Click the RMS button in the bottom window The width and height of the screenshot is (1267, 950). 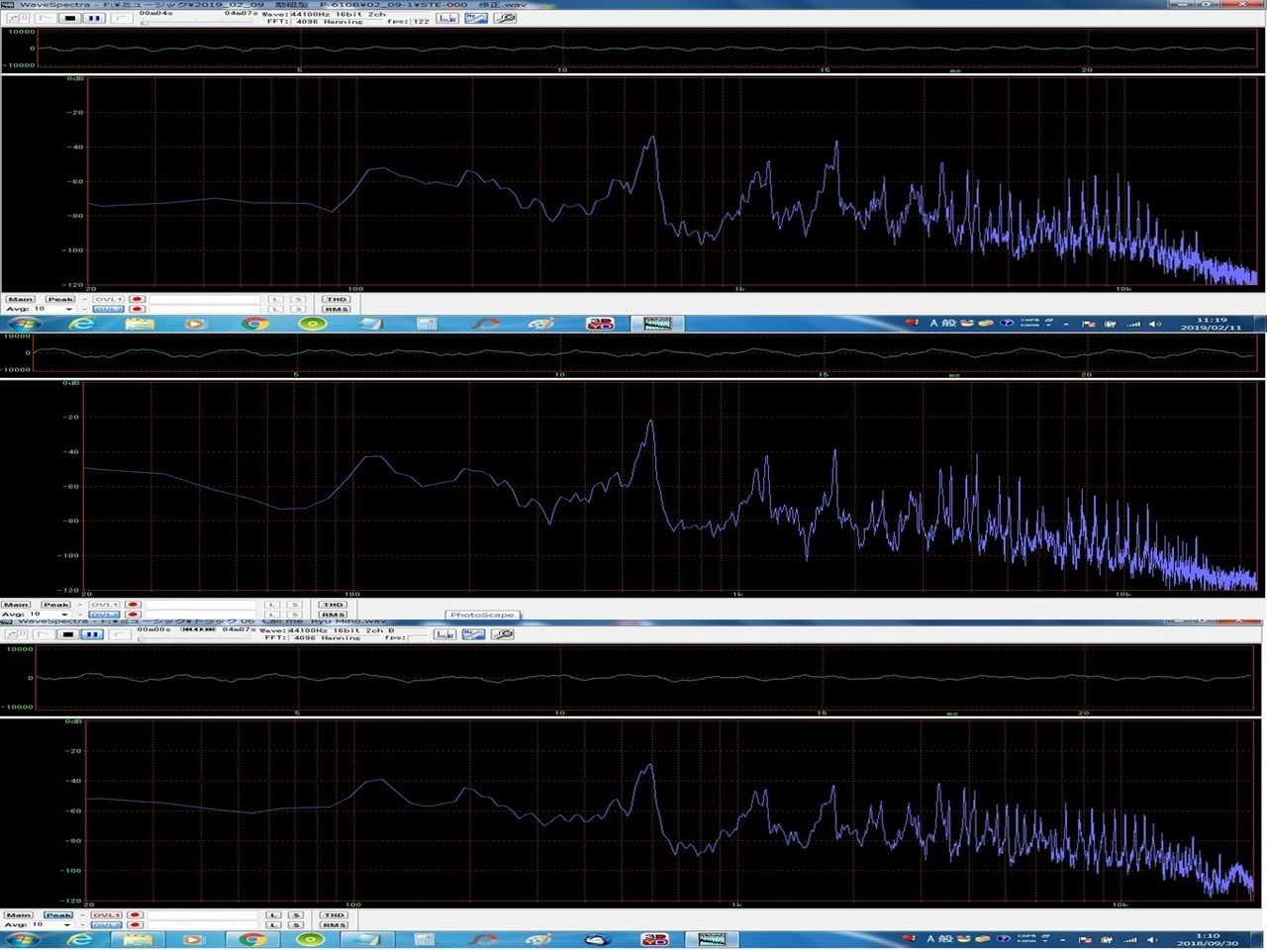pyautogui.click(x=334, y=925)
